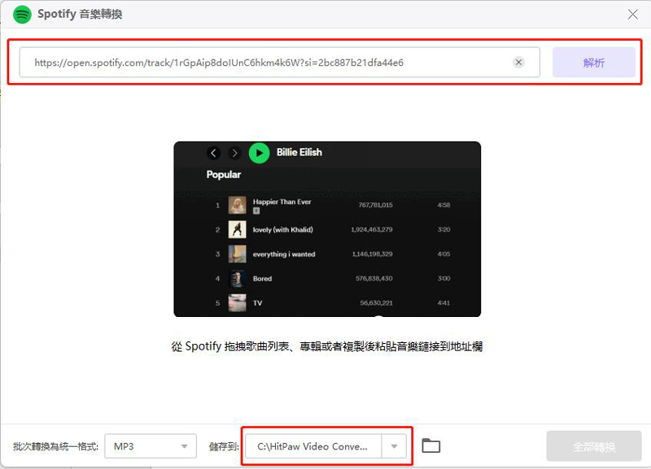Viewport: 651px width, 469px height.
Task: Clear the URL with the X icon
Action: pyautogui.click(x=518, y=63)
